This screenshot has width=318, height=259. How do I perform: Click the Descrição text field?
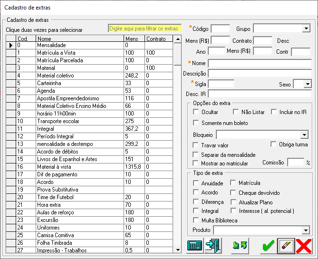point(260,73)
